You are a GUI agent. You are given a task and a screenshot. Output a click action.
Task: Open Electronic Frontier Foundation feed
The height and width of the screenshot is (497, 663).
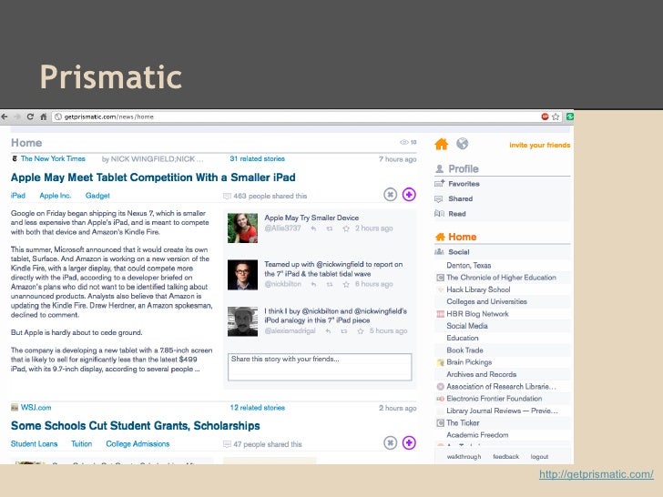[x=494, y=399]
